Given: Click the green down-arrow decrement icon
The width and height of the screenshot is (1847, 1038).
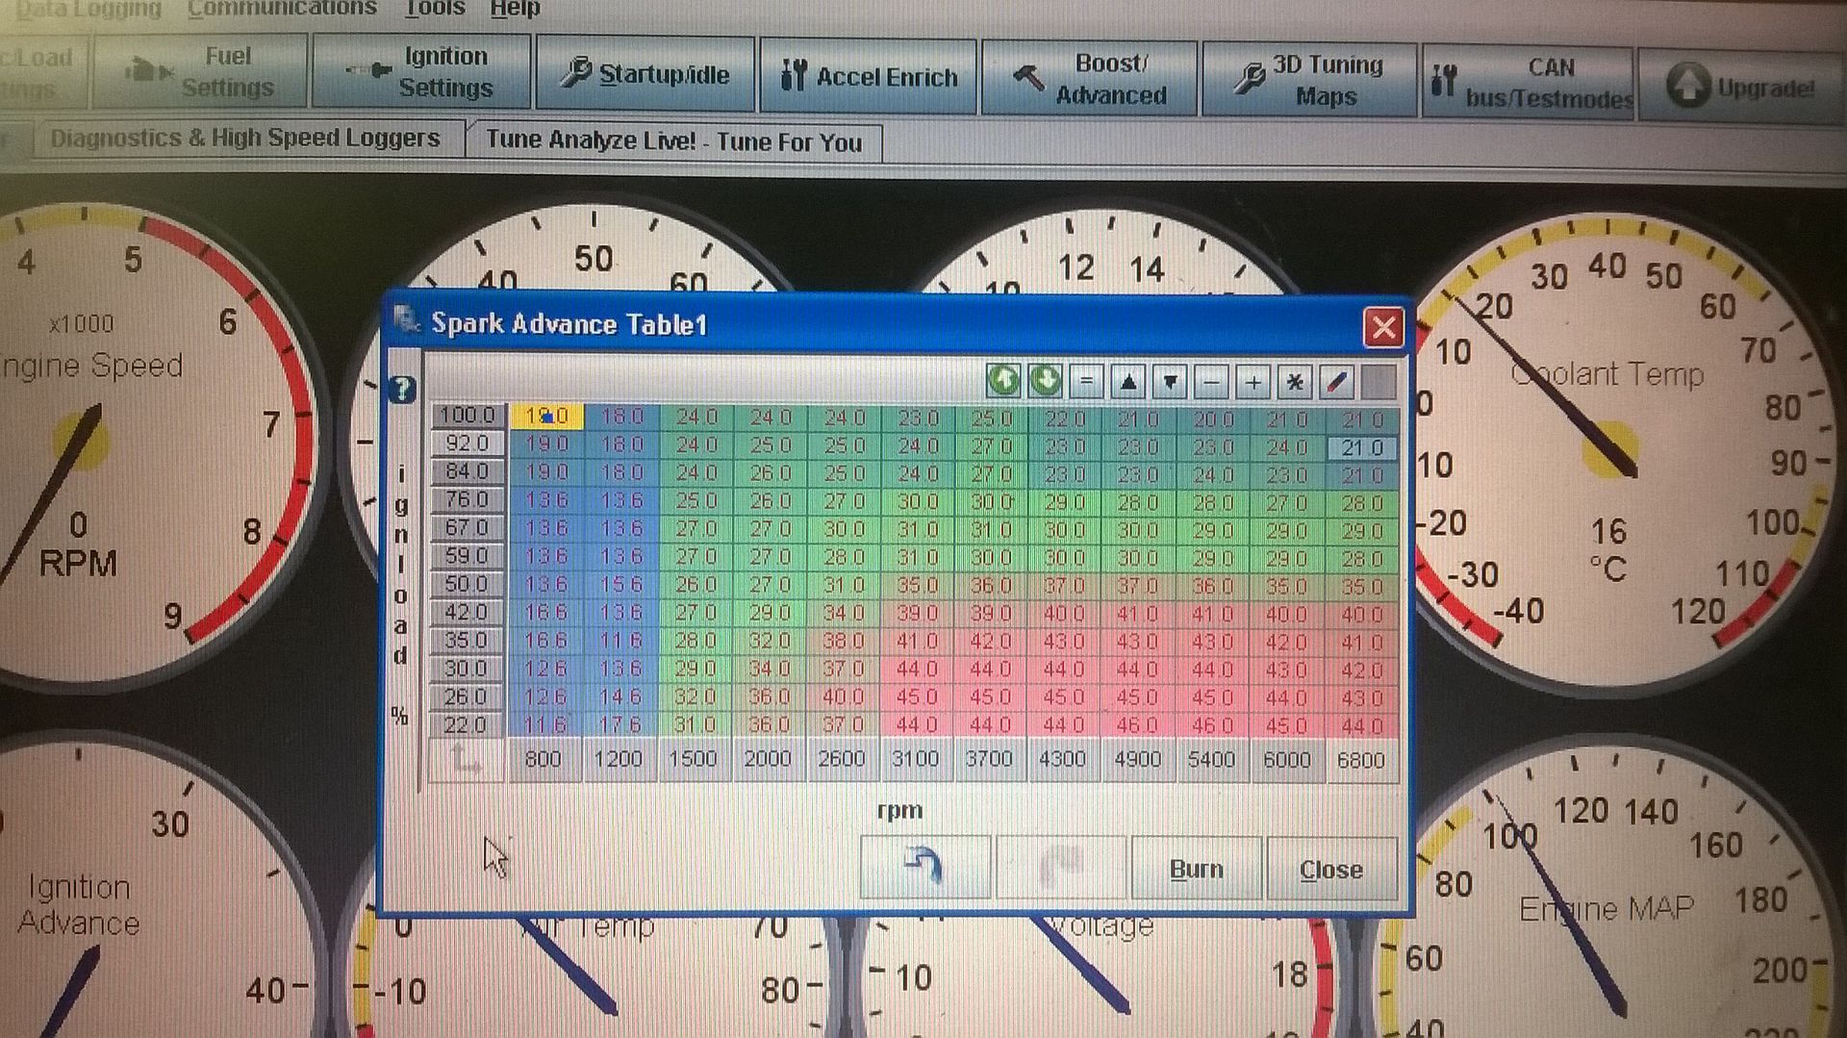Looking at the screenshot, I should tap(1045, 381).
